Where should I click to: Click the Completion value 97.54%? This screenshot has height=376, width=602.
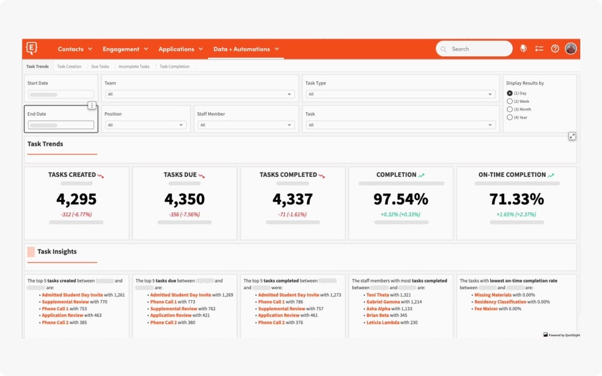tap(401, 199)
